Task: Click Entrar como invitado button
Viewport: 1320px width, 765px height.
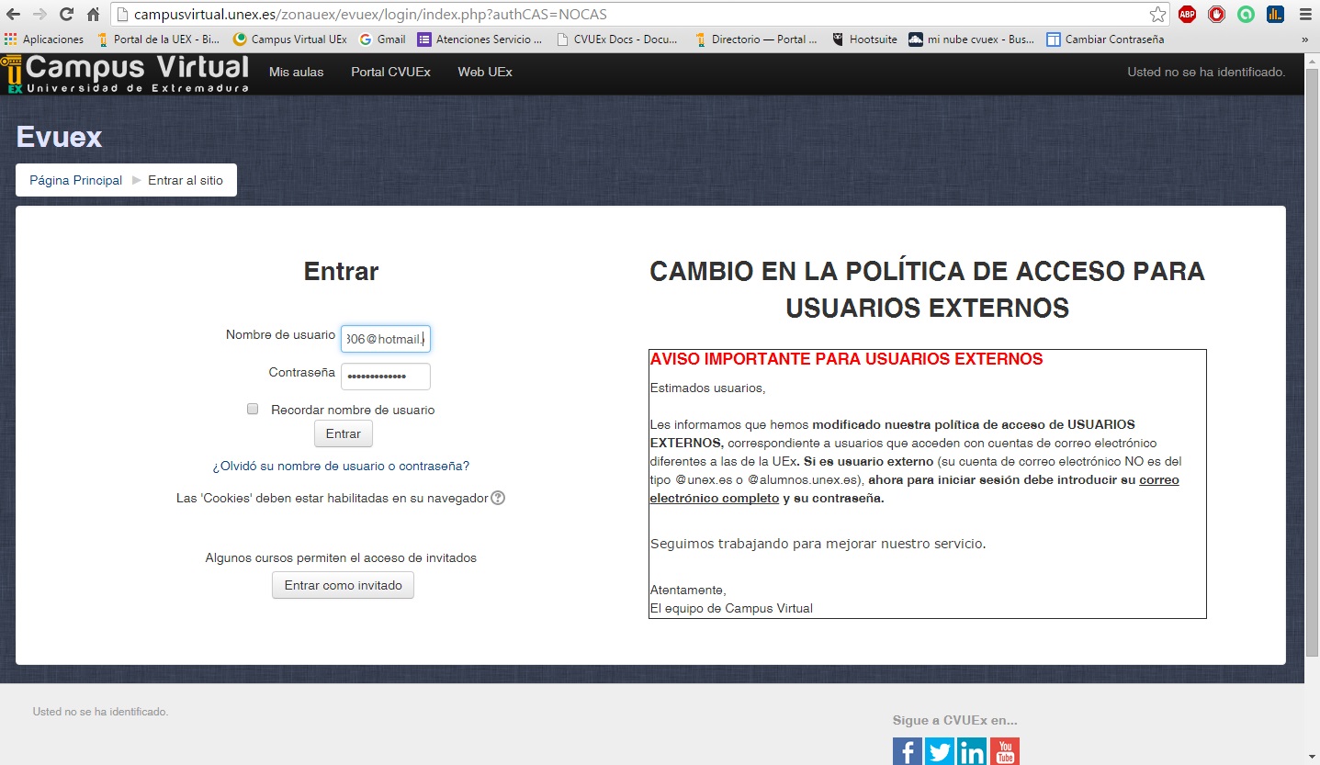Action: click(343, 585)
